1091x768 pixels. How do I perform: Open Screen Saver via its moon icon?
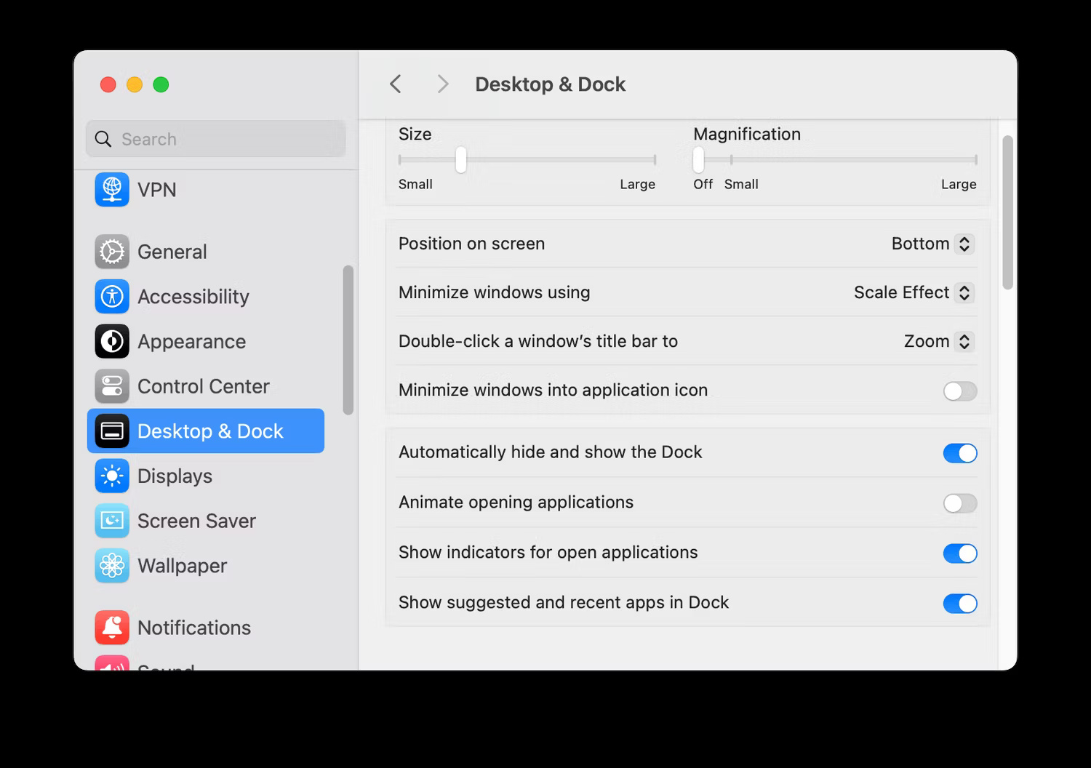(x=112, y=521)
